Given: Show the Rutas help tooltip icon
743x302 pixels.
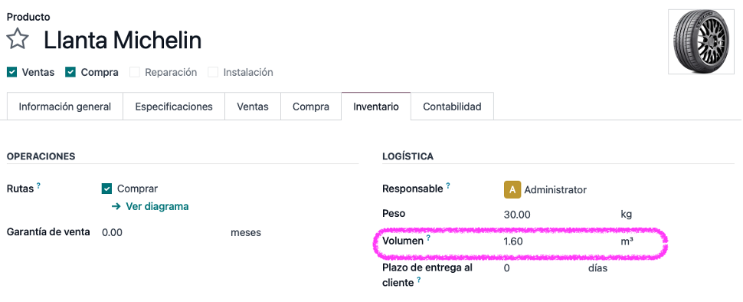Looking at the screenshot, I should [x=38, y=185].
